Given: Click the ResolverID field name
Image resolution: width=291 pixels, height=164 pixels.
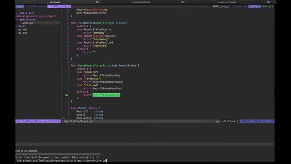Looking at the screenshot, I should [84, 118].
